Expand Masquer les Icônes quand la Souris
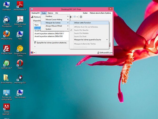Image resolution: width=158 pixels, height=119 pixels. coord(89,40)
